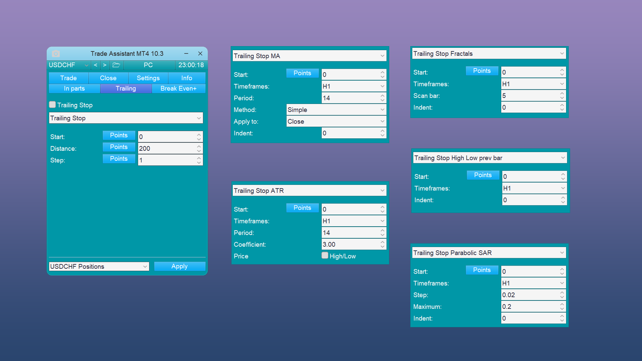Close the Trade Assistant MT4 panel

coord(200,53)
